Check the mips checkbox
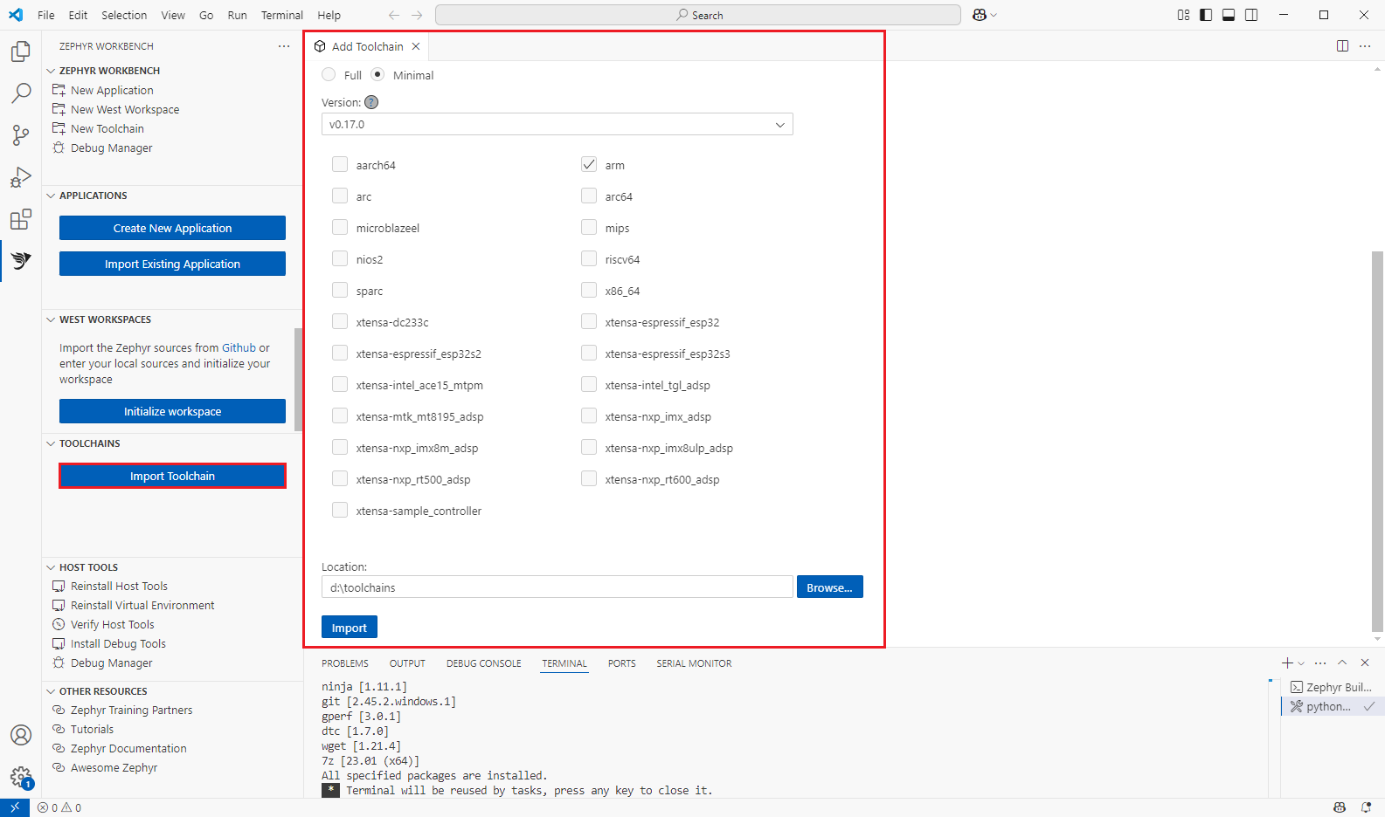Screen dimensions: 1385x817 589,228
